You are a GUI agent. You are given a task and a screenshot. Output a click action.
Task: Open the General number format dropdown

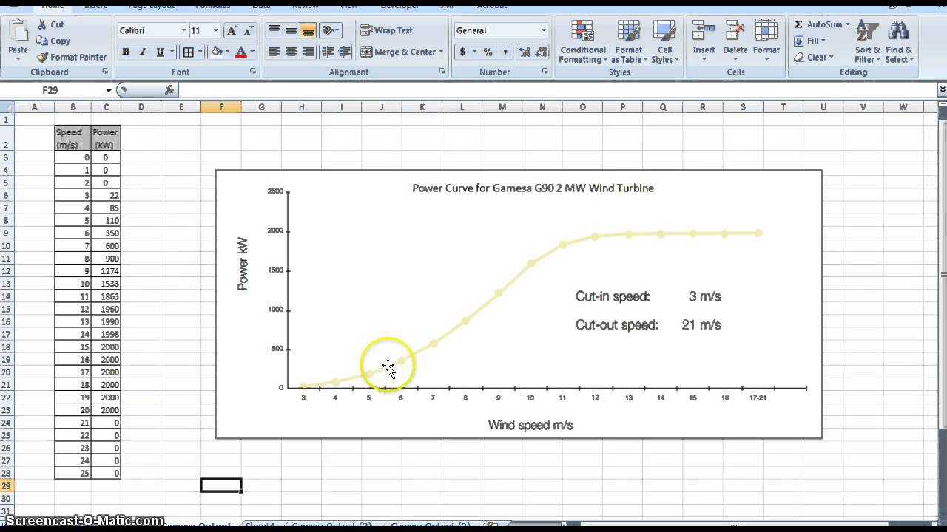(x=543, y=30)
